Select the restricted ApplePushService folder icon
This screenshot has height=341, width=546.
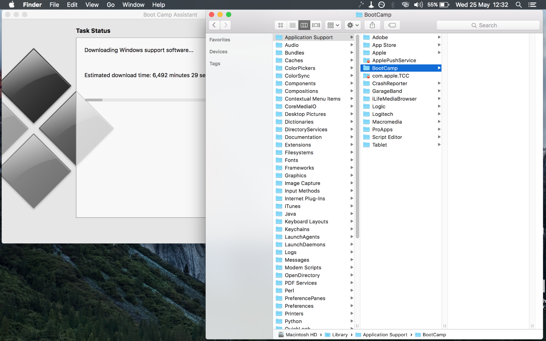coord(367,60)
